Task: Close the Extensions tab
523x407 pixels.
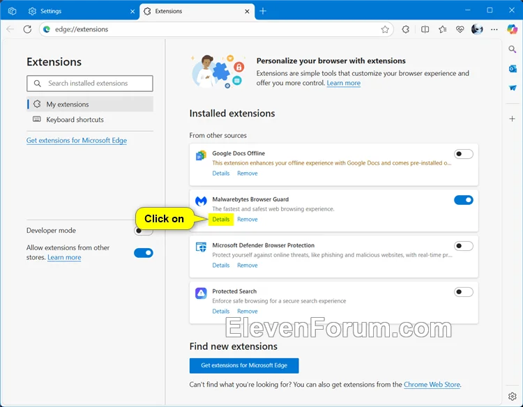Action: 247,11
